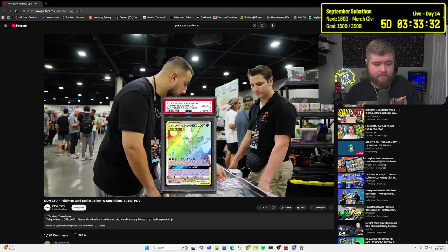Open the '$100,000 of DEALS' video thumbnail
This screenshot has height=252, width=448.
(351, 116)
